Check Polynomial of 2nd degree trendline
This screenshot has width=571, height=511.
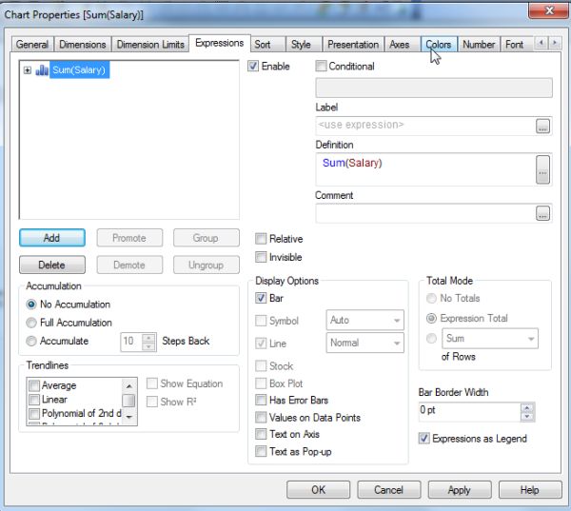coord(34,413)
